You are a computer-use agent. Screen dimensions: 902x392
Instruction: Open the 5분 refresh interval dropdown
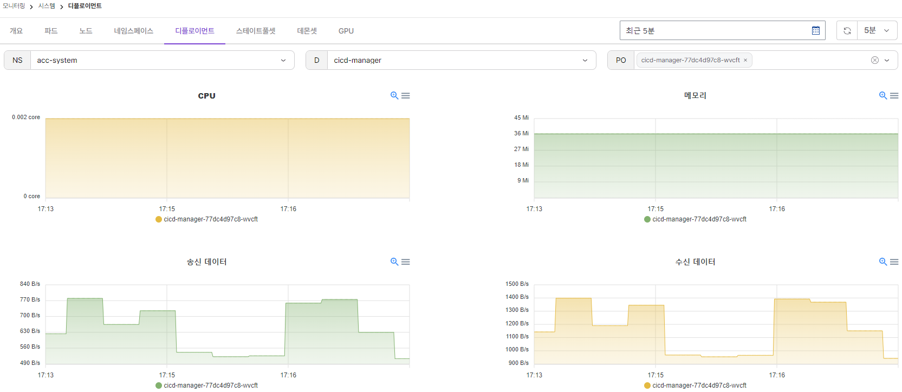pyautogui.click(x=877, y=30)
